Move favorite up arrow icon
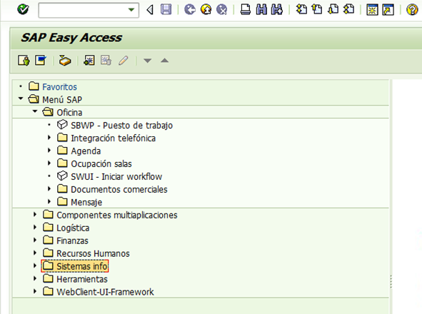 165,61
